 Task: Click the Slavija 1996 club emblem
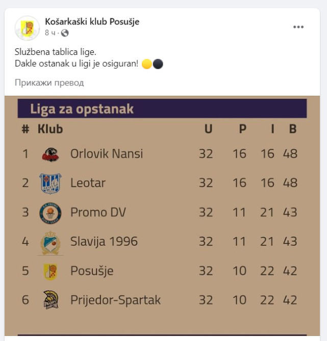point(50,242)
